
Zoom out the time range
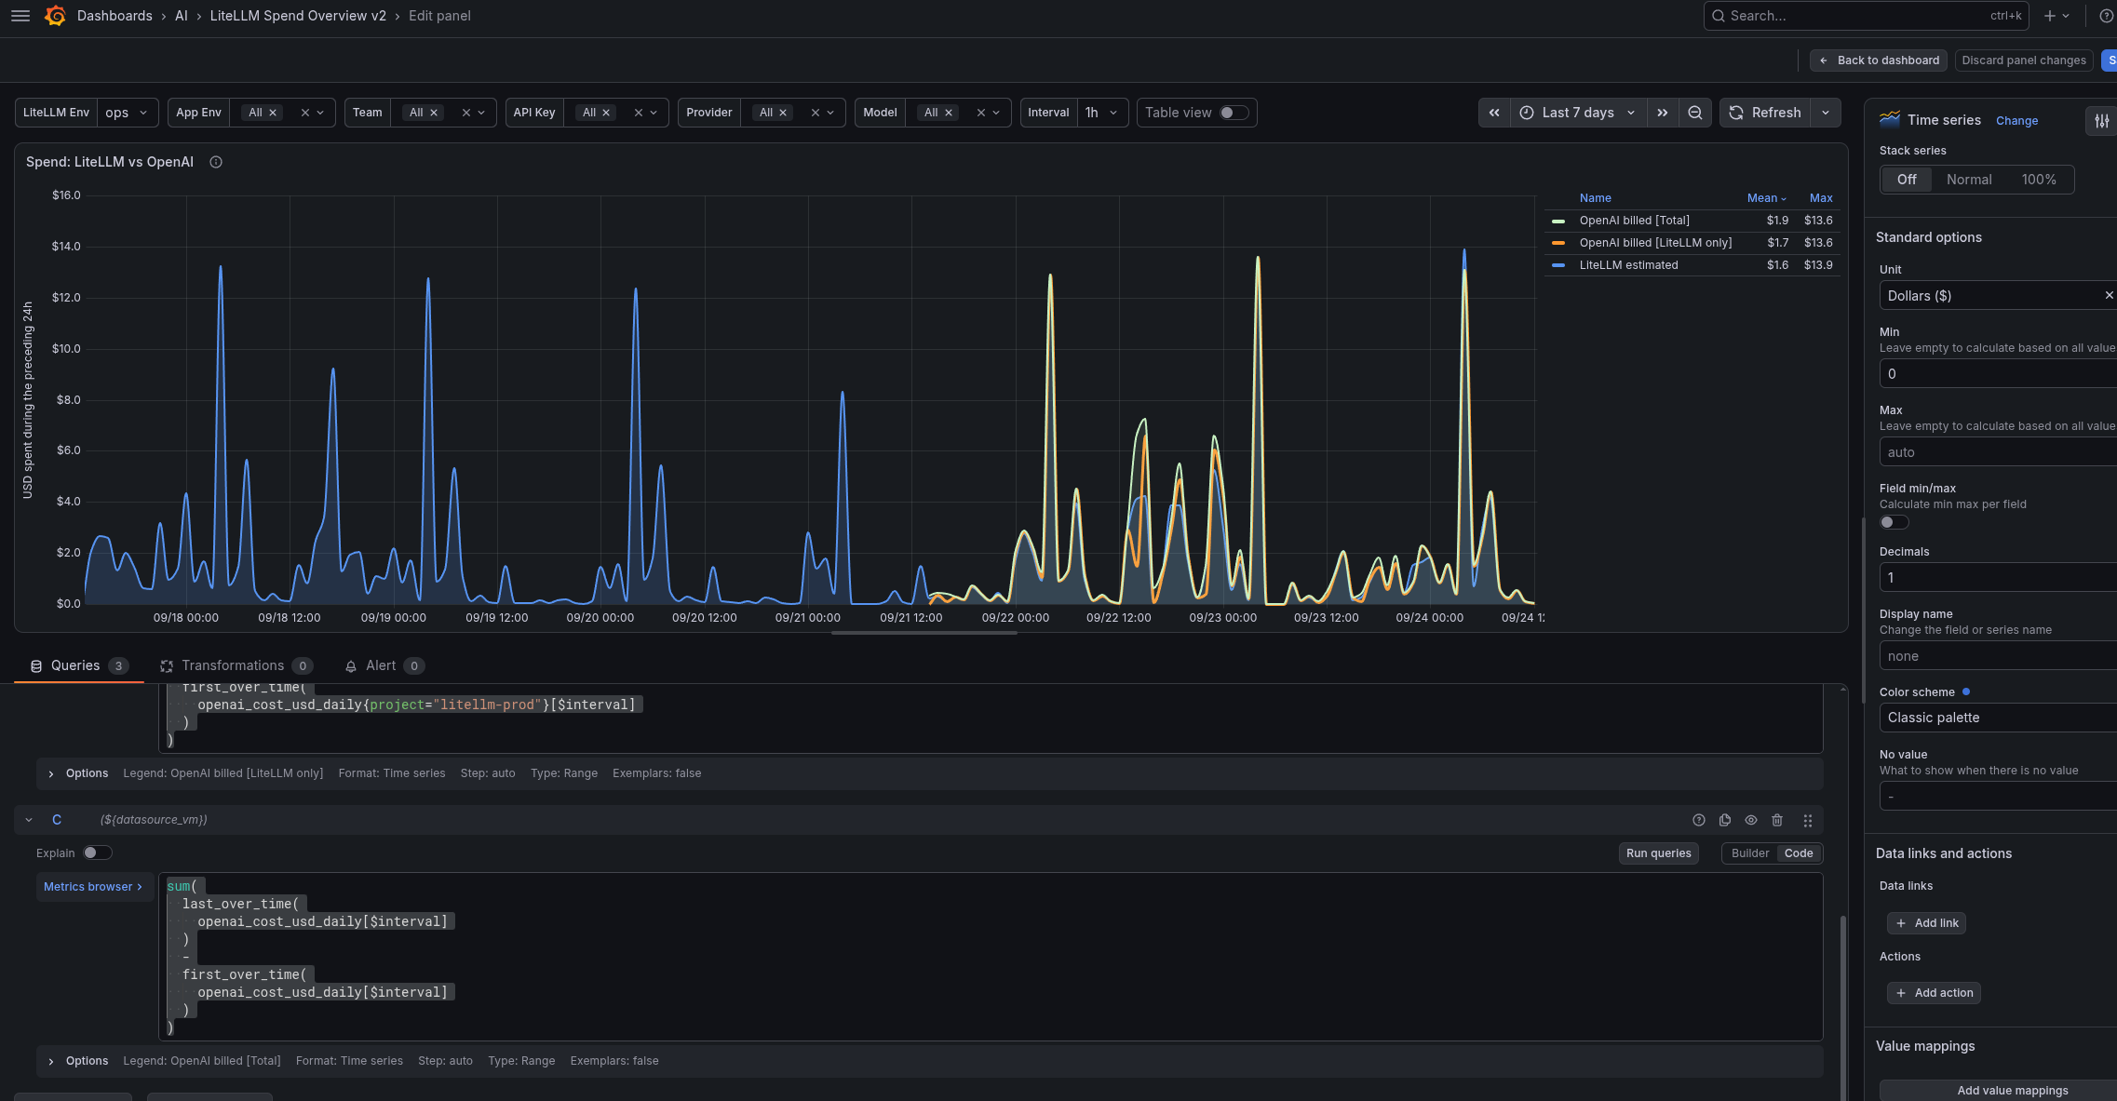(x=1695, y=113)
